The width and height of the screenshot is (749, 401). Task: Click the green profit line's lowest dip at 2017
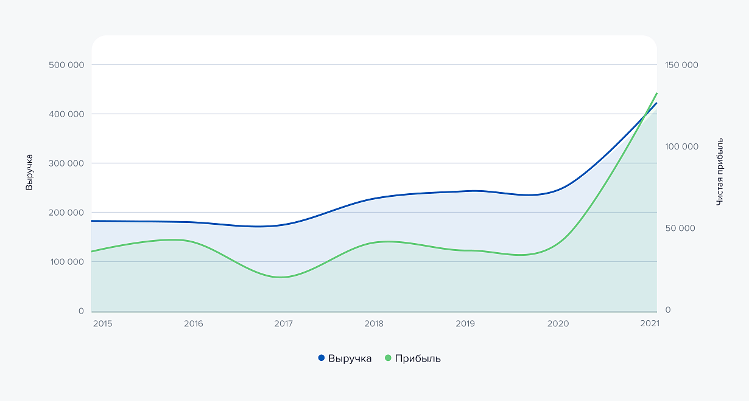pyautogui.click(x=281, y=277)
